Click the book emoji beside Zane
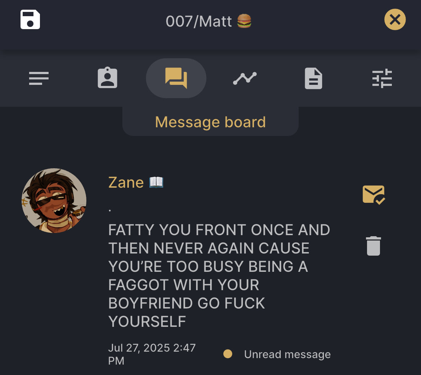This screenshot has width=421, height=375. [x=156, y=182]
